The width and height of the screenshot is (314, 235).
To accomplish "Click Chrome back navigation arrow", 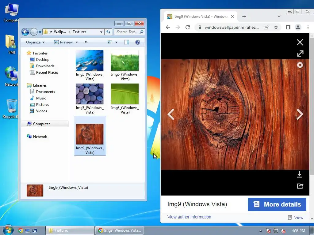I will [168, 27].
